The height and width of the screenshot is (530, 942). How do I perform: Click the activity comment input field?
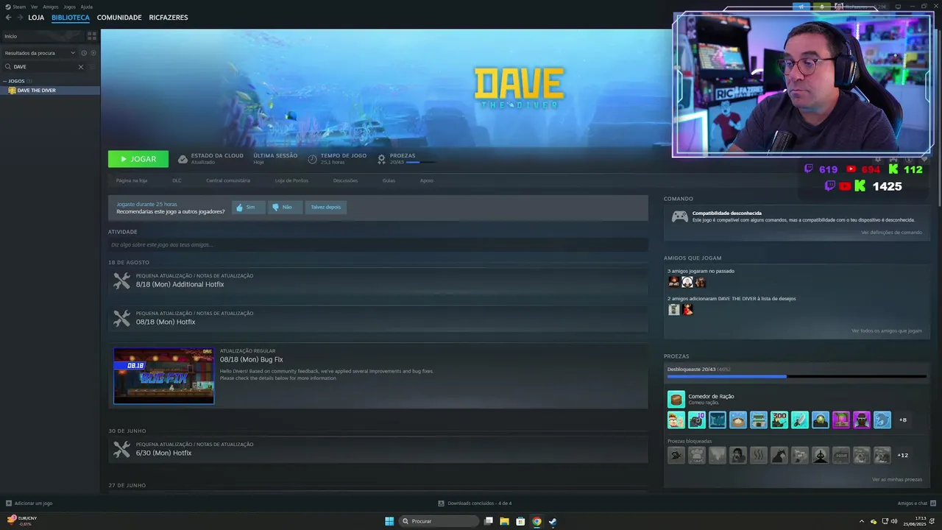tap(378, 244)
